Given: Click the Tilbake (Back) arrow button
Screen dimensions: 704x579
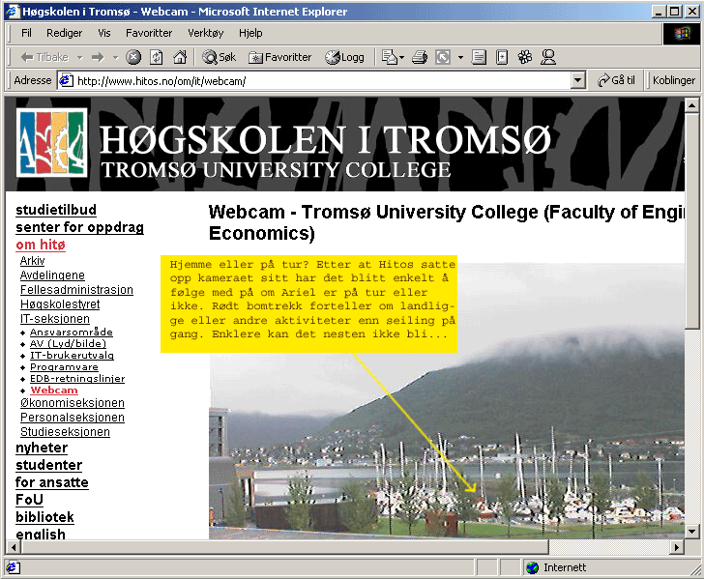Looking at the screenshot, I should click(44, 57).
